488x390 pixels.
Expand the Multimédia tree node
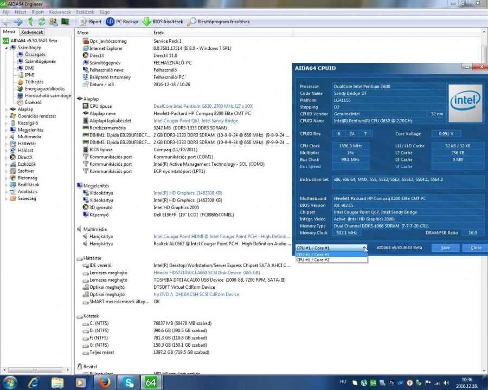[6, 137]
